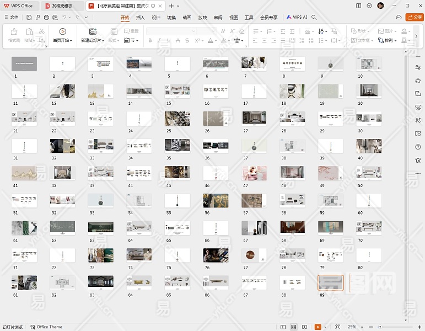Image resolution: width=425 pixels, height=331 pixels.
Task: Click the orange 分享 share button
Action: pyautogui.click(x=414, y=17)
